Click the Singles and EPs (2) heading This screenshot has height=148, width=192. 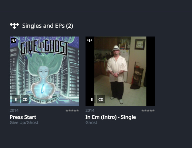pyautogui.click(x=48, y=26)
